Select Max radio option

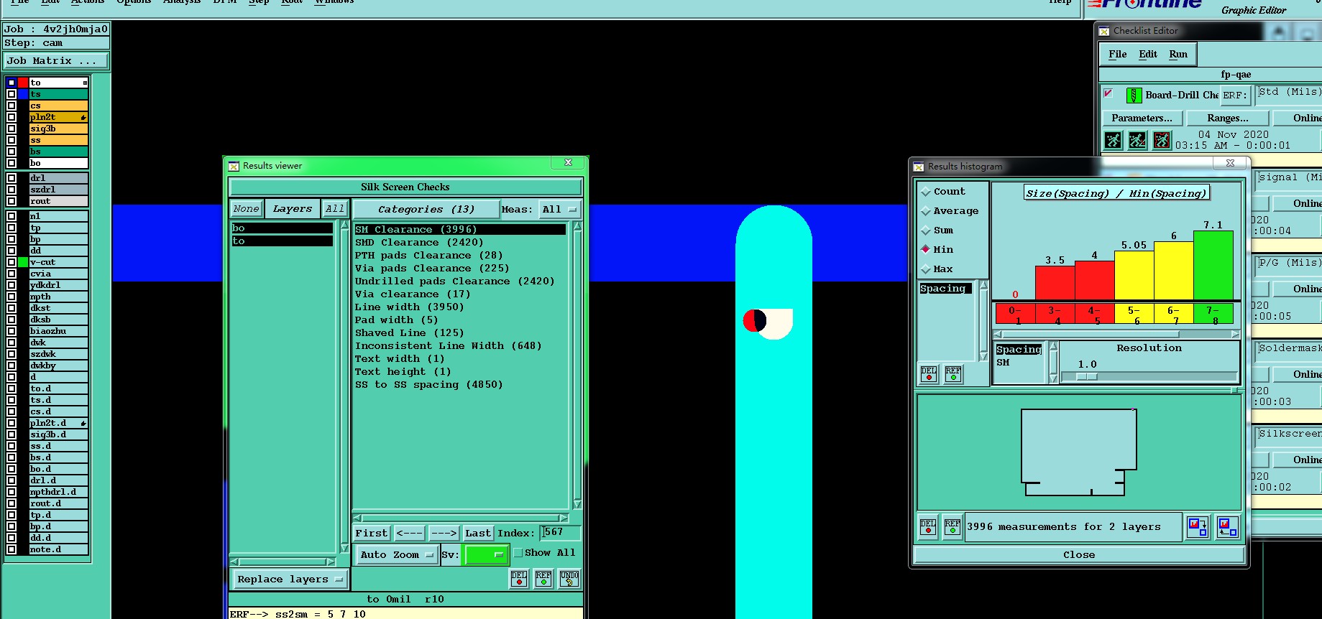[x=926, y=269]
